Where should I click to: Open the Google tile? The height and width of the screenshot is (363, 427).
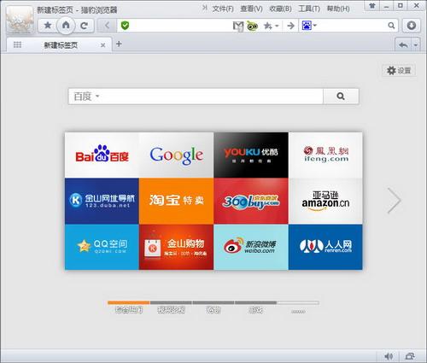click(176, 155)
